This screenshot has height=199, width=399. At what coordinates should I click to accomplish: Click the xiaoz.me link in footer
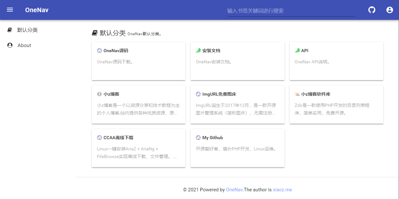(x=282, y=190)
